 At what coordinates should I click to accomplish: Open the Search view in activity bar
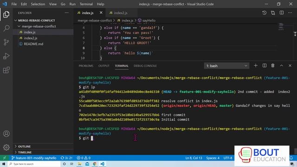(6, 28)
